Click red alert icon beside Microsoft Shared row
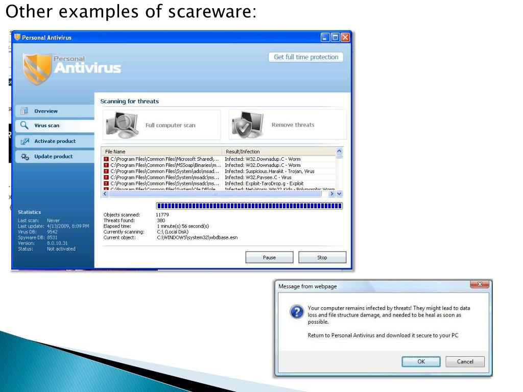Screen dimensions: 523x392 tap(106, 159)
